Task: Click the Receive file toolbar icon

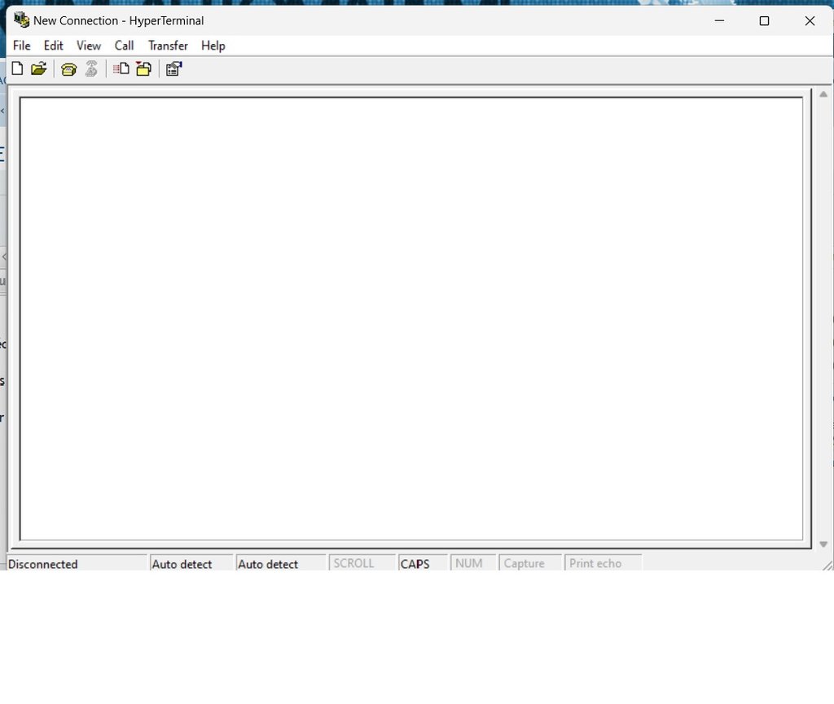Action: [143, 68]
